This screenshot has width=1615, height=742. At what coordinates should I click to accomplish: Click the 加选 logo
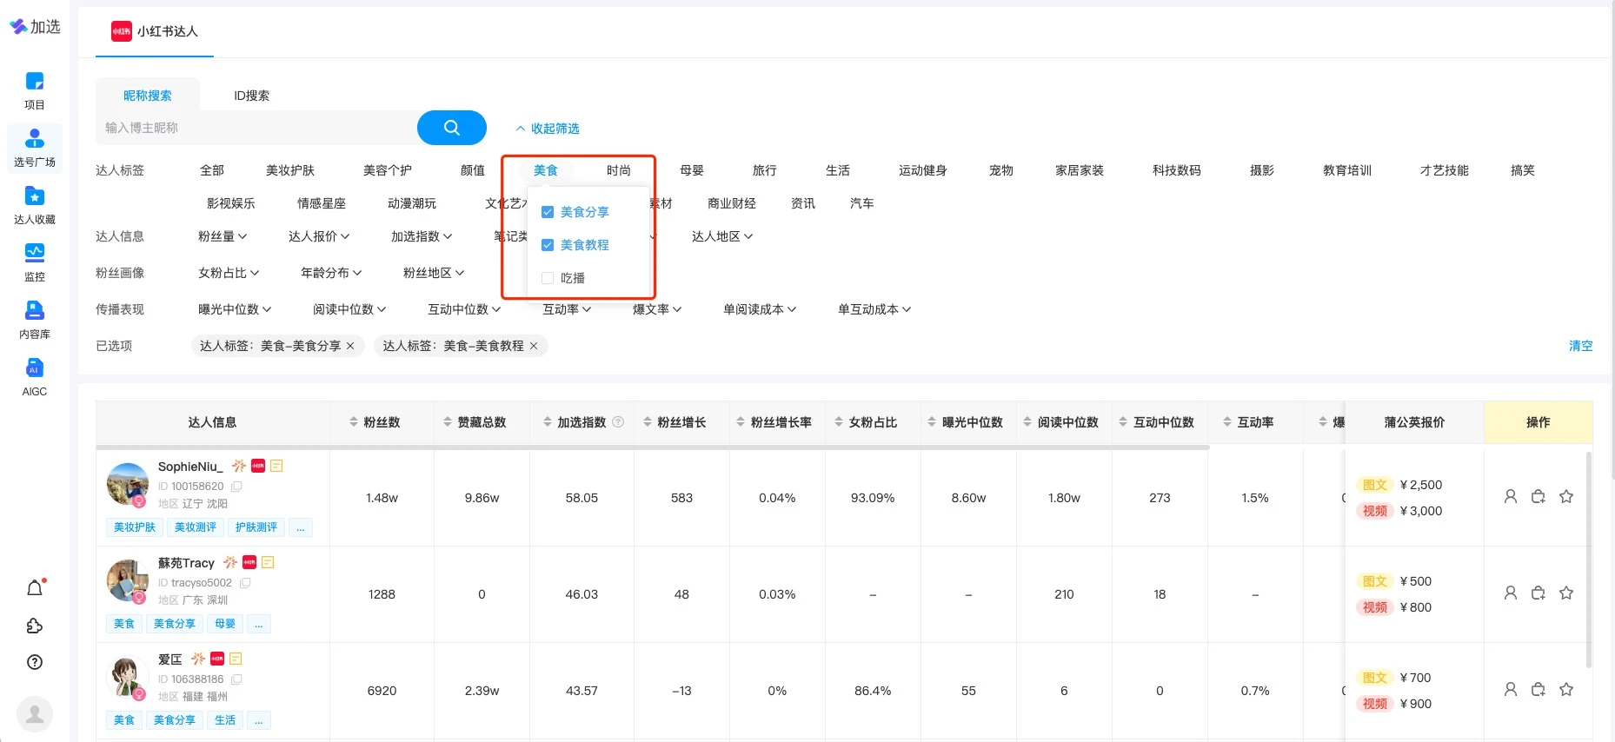[x=35, y=27]
